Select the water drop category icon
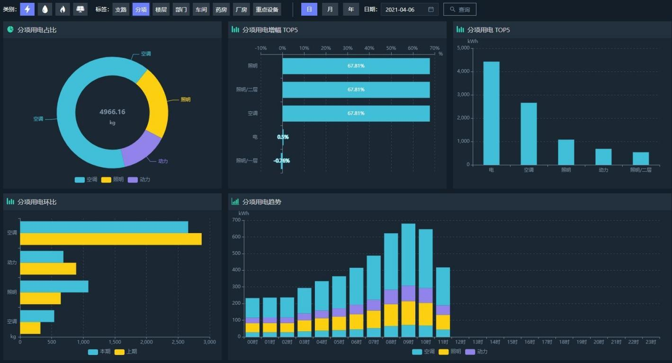The image size is (672, 363). (45, 9)
